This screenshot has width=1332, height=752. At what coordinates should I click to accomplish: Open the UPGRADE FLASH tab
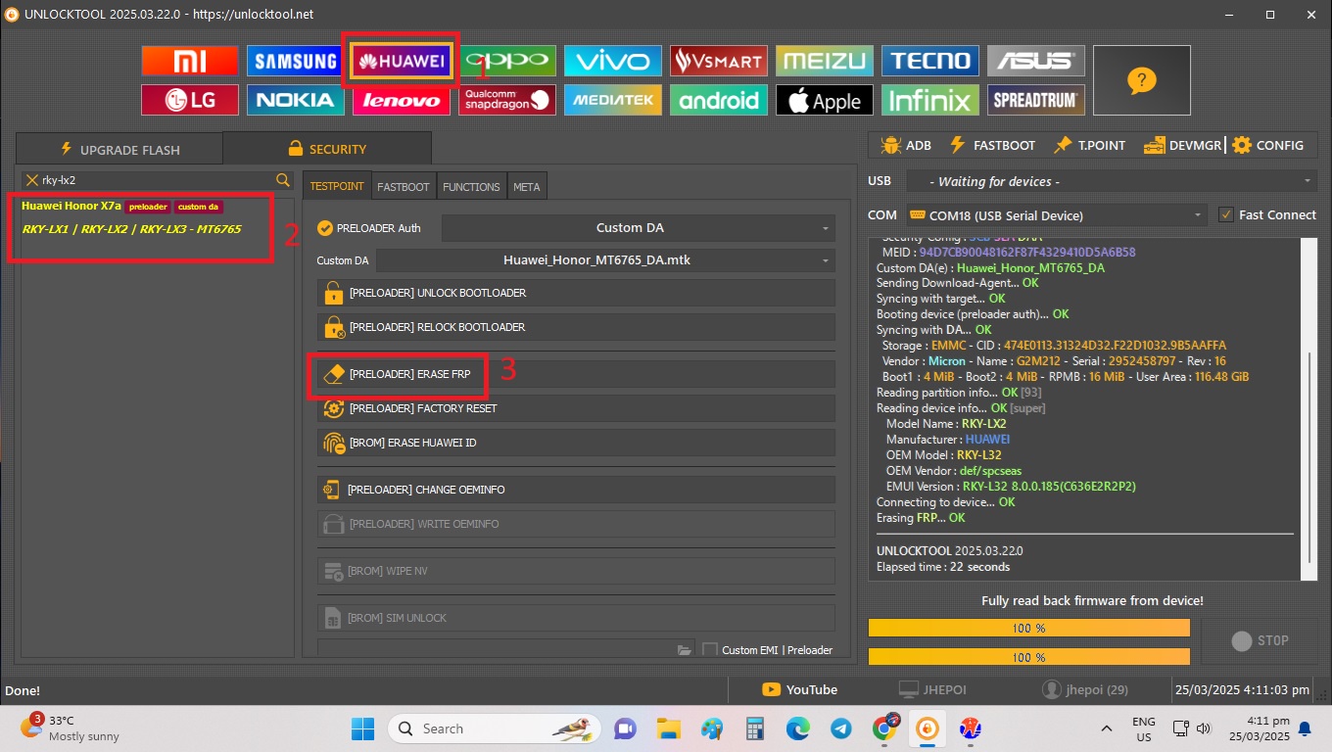tap(119, 150)
